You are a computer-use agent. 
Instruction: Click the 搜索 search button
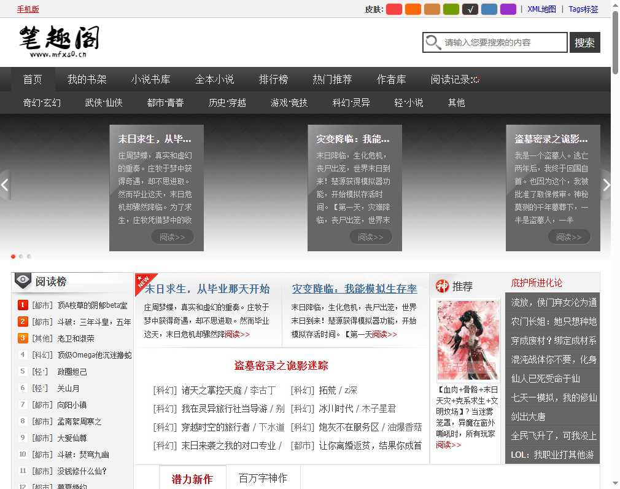584,42
